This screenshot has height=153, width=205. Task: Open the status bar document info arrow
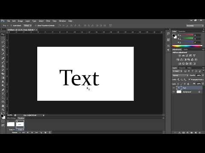[44, 115]
